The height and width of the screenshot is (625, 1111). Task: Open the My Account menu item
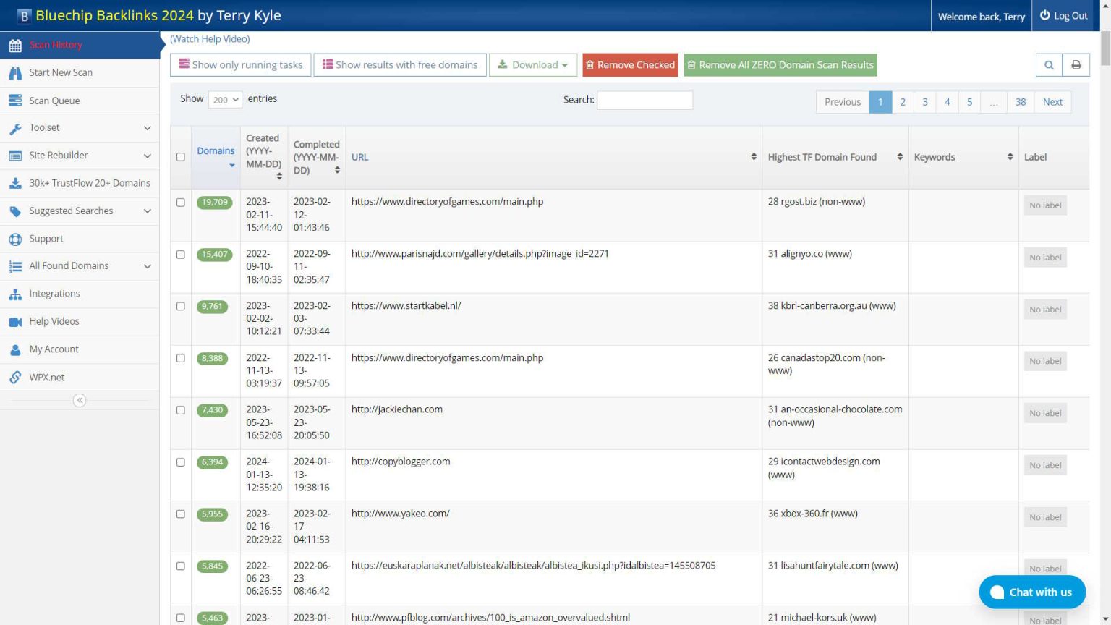pos(54,349)
